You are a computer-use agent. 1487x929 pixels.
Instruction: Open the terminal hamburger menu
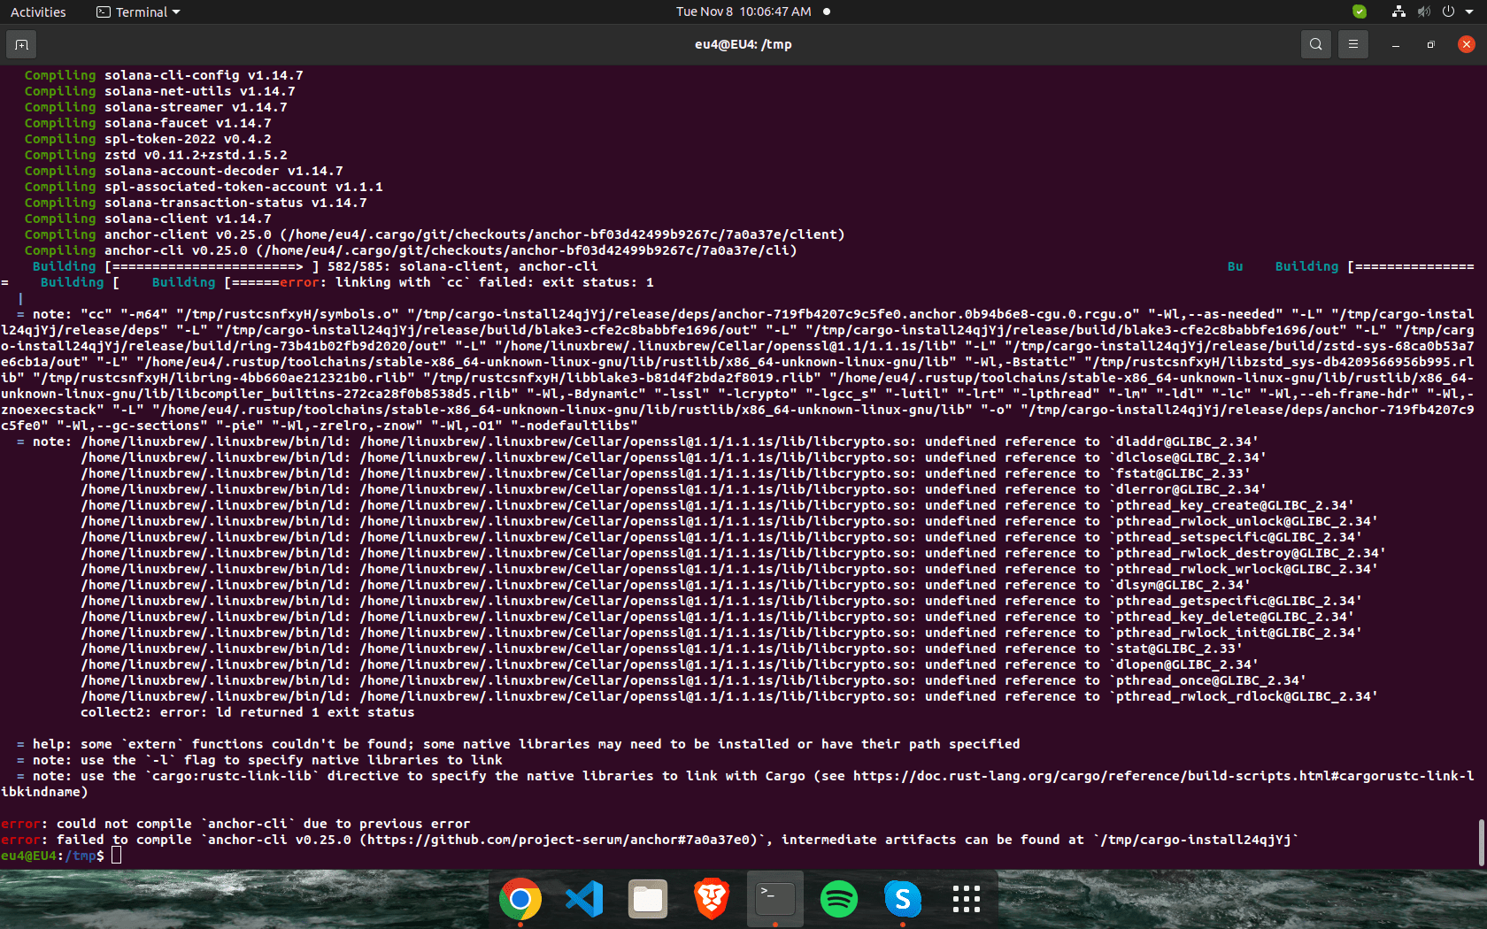click(1352, 43)
